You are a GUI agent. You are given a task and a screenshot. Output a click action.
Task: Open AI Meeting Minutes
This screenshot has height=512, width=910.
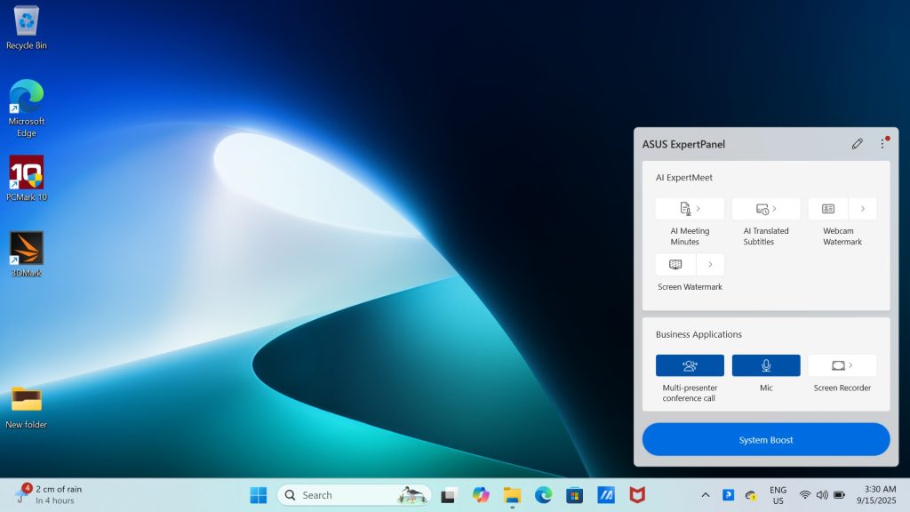pos(690,209)
